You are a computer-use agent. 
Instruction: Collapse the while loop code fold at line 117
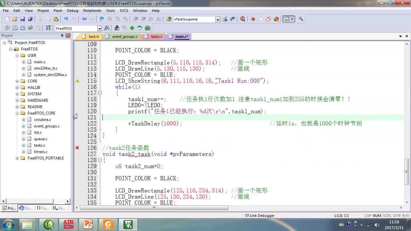(100, 93)
